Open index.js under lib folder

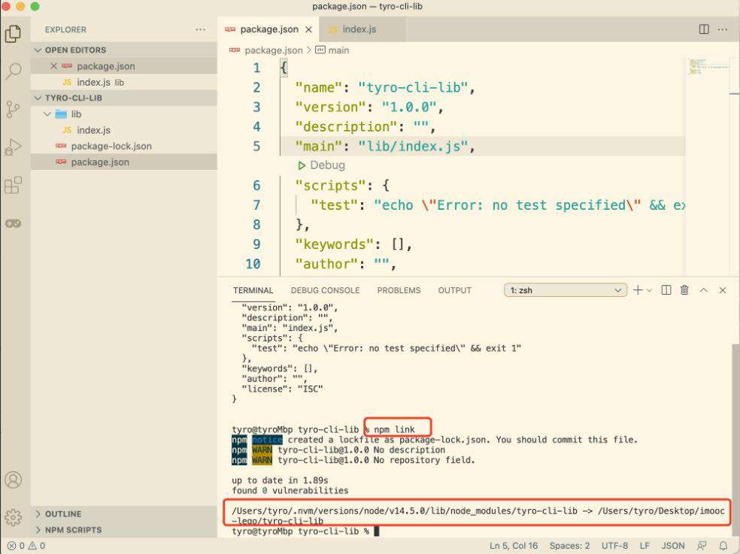coord(124,130)
